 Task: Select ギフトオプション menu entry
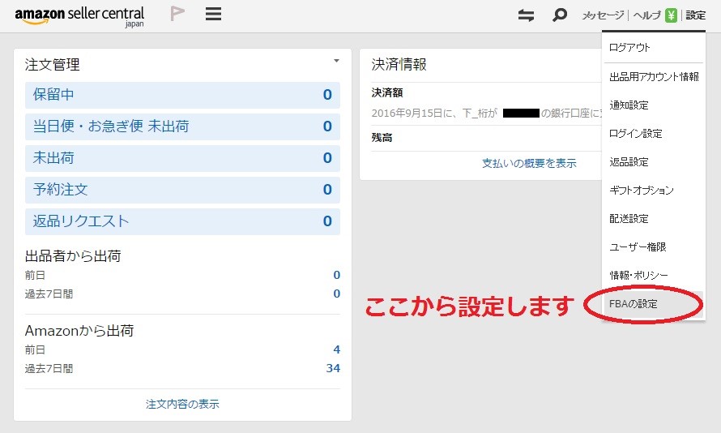coord(642,190)
